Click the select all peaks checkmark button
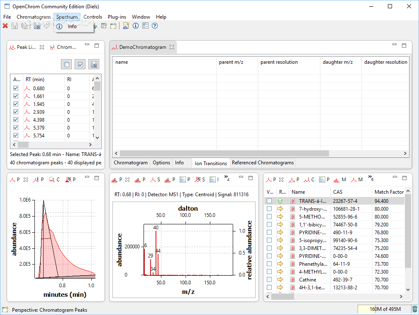The image size is (419, 315). 80,64
